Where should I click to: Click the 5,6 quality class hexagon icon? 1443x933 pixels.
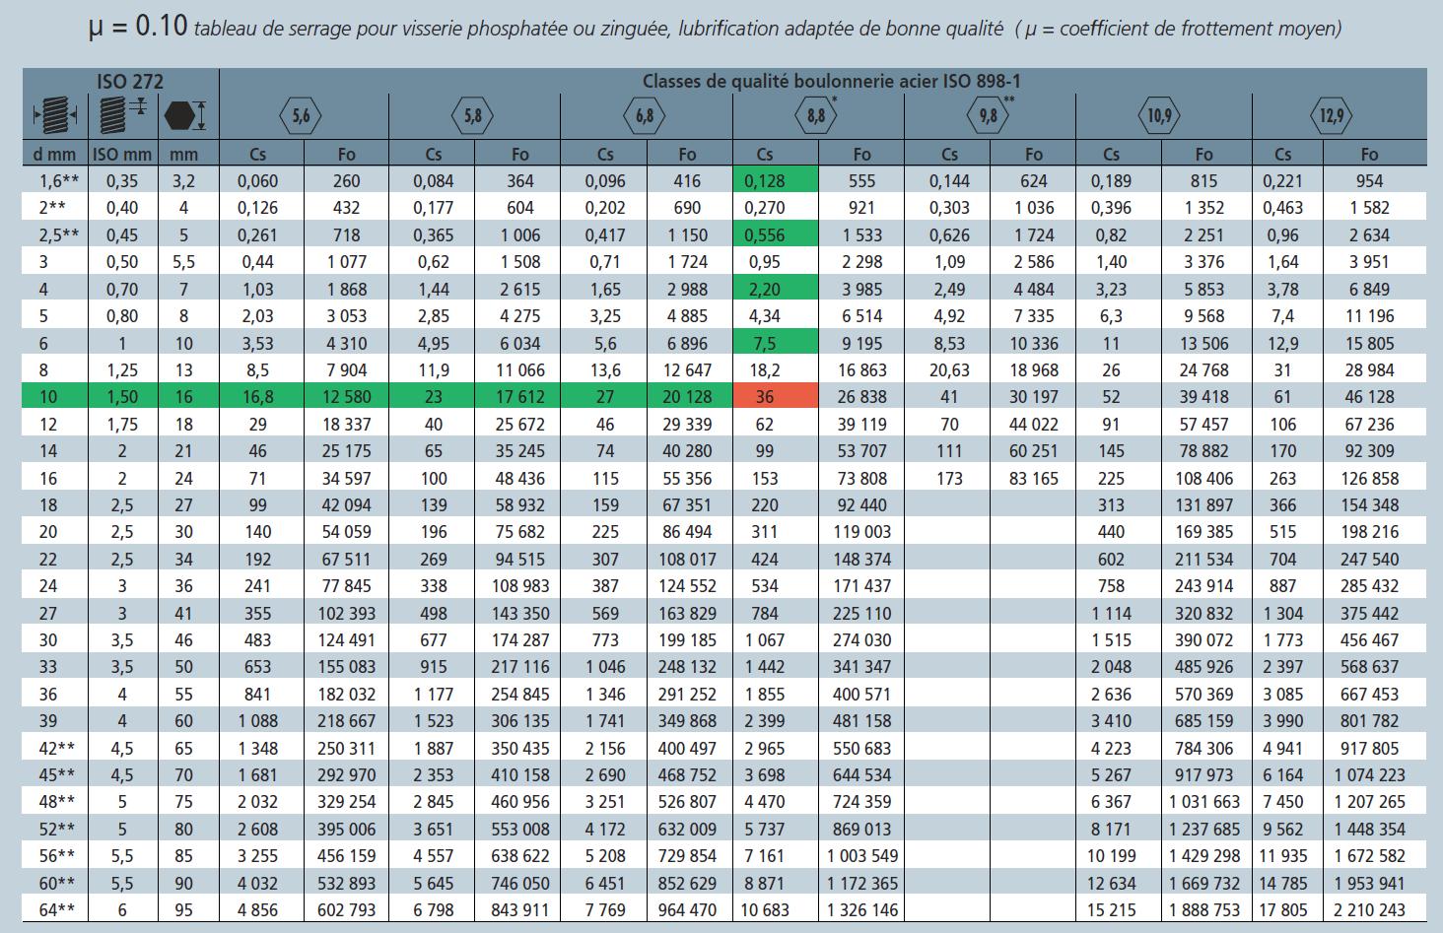point(302,116)
